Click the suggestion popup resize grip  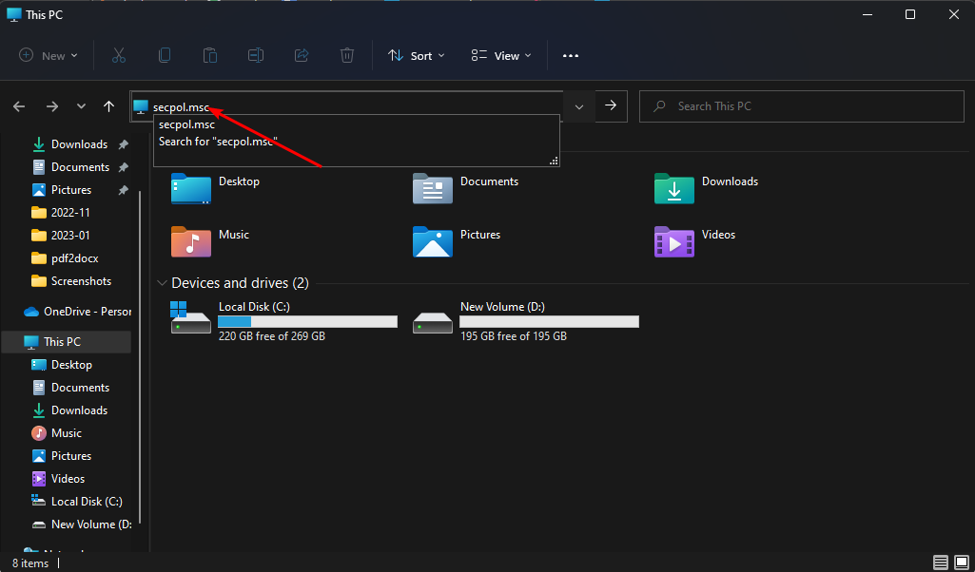coord(554,161)
